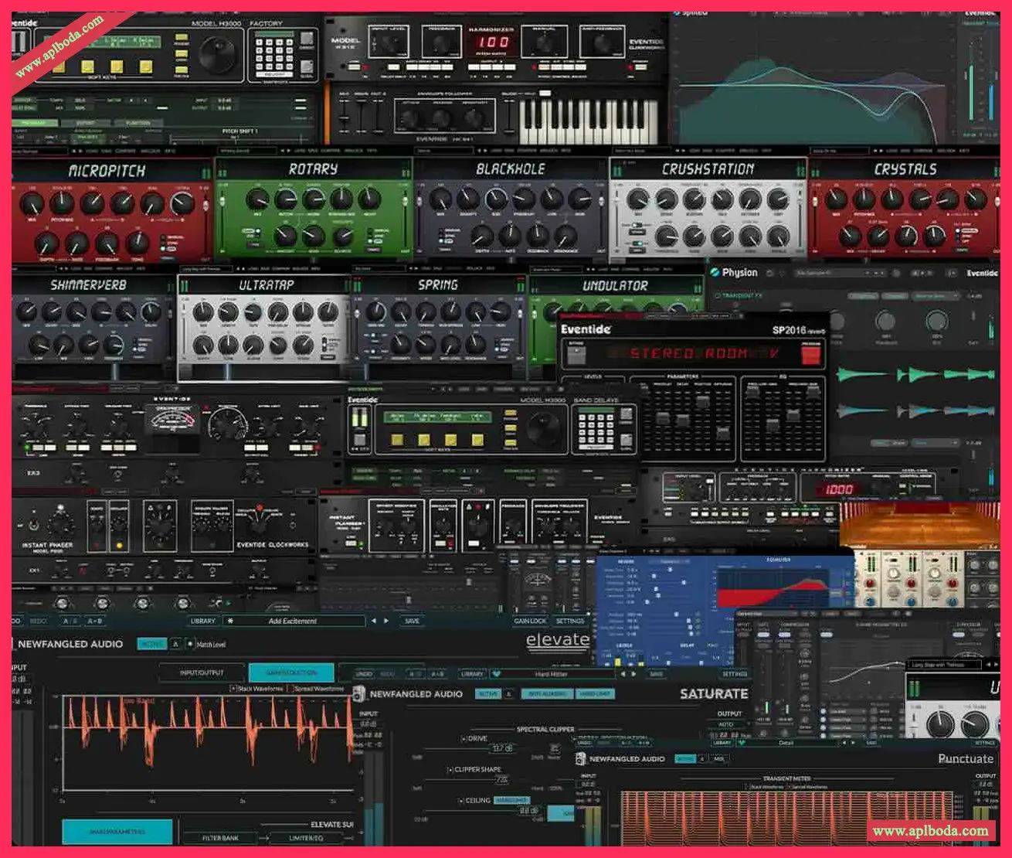Image resolution: width=1012 pixels, height=858 pixels.
Task: Open the Hard Hitter preset menu
Action: coord(552,674)
